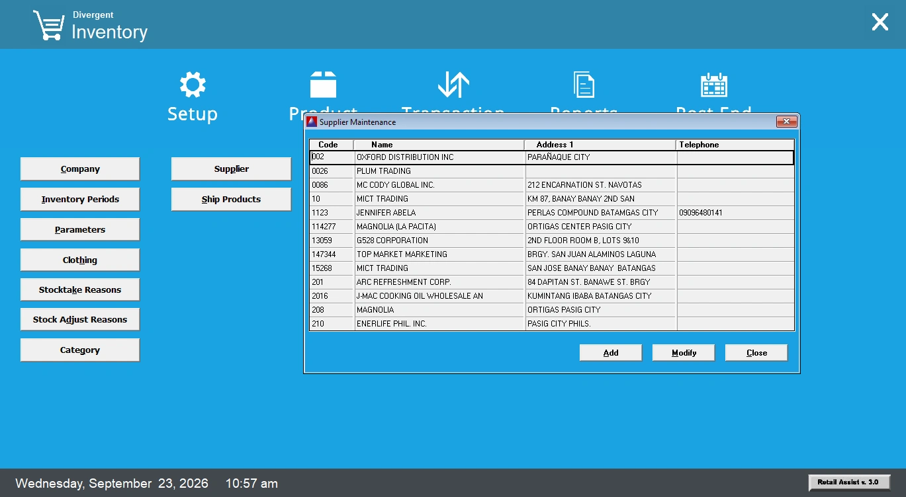
Task: Click the Divergent Inventory cart logo
Action: point(48,25)
